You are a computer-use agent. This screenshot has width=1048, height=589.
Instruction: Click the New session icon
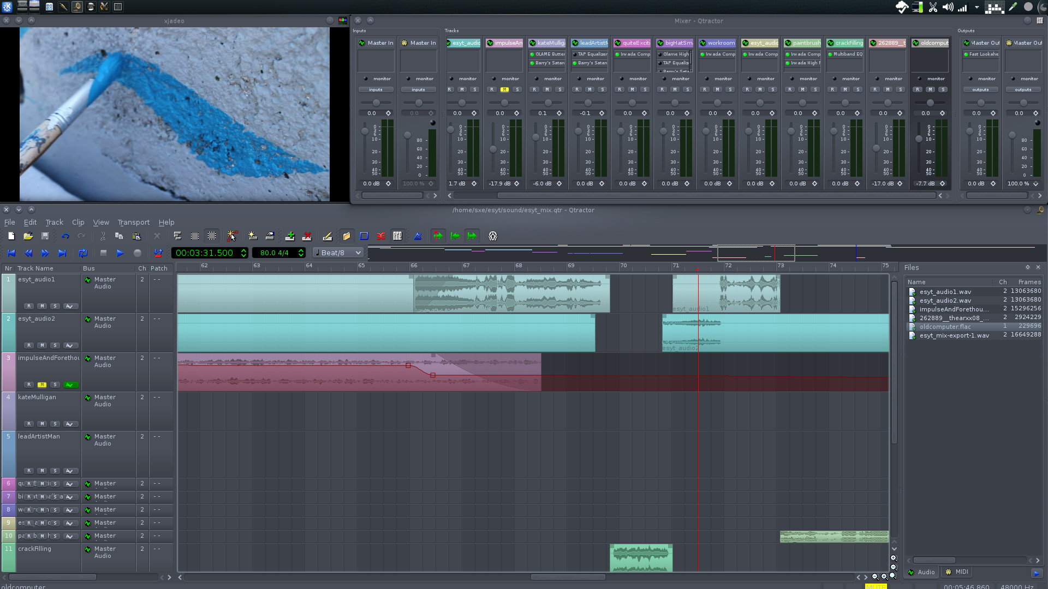click(11, 236)
